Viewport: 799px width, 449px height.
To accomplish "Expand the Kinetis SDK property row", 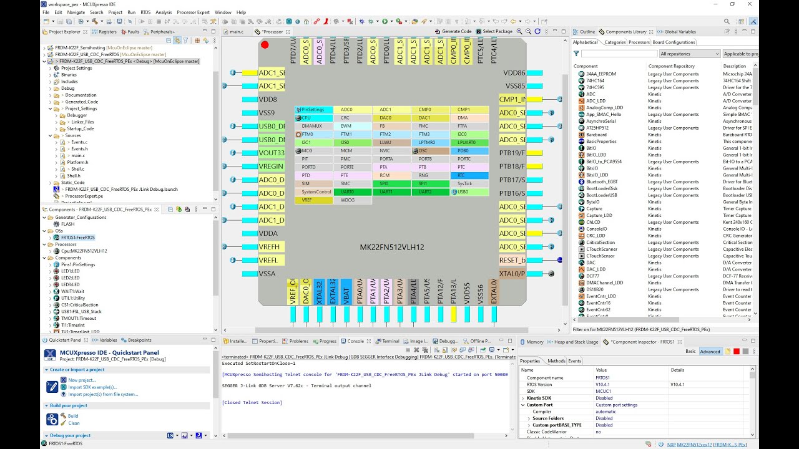I will click(x=523, y=398).
